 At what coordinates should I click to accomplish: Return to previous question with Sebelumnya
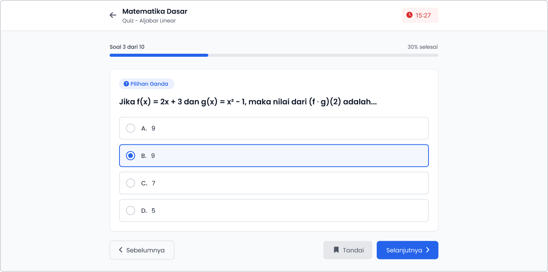(x=142, y=250)
